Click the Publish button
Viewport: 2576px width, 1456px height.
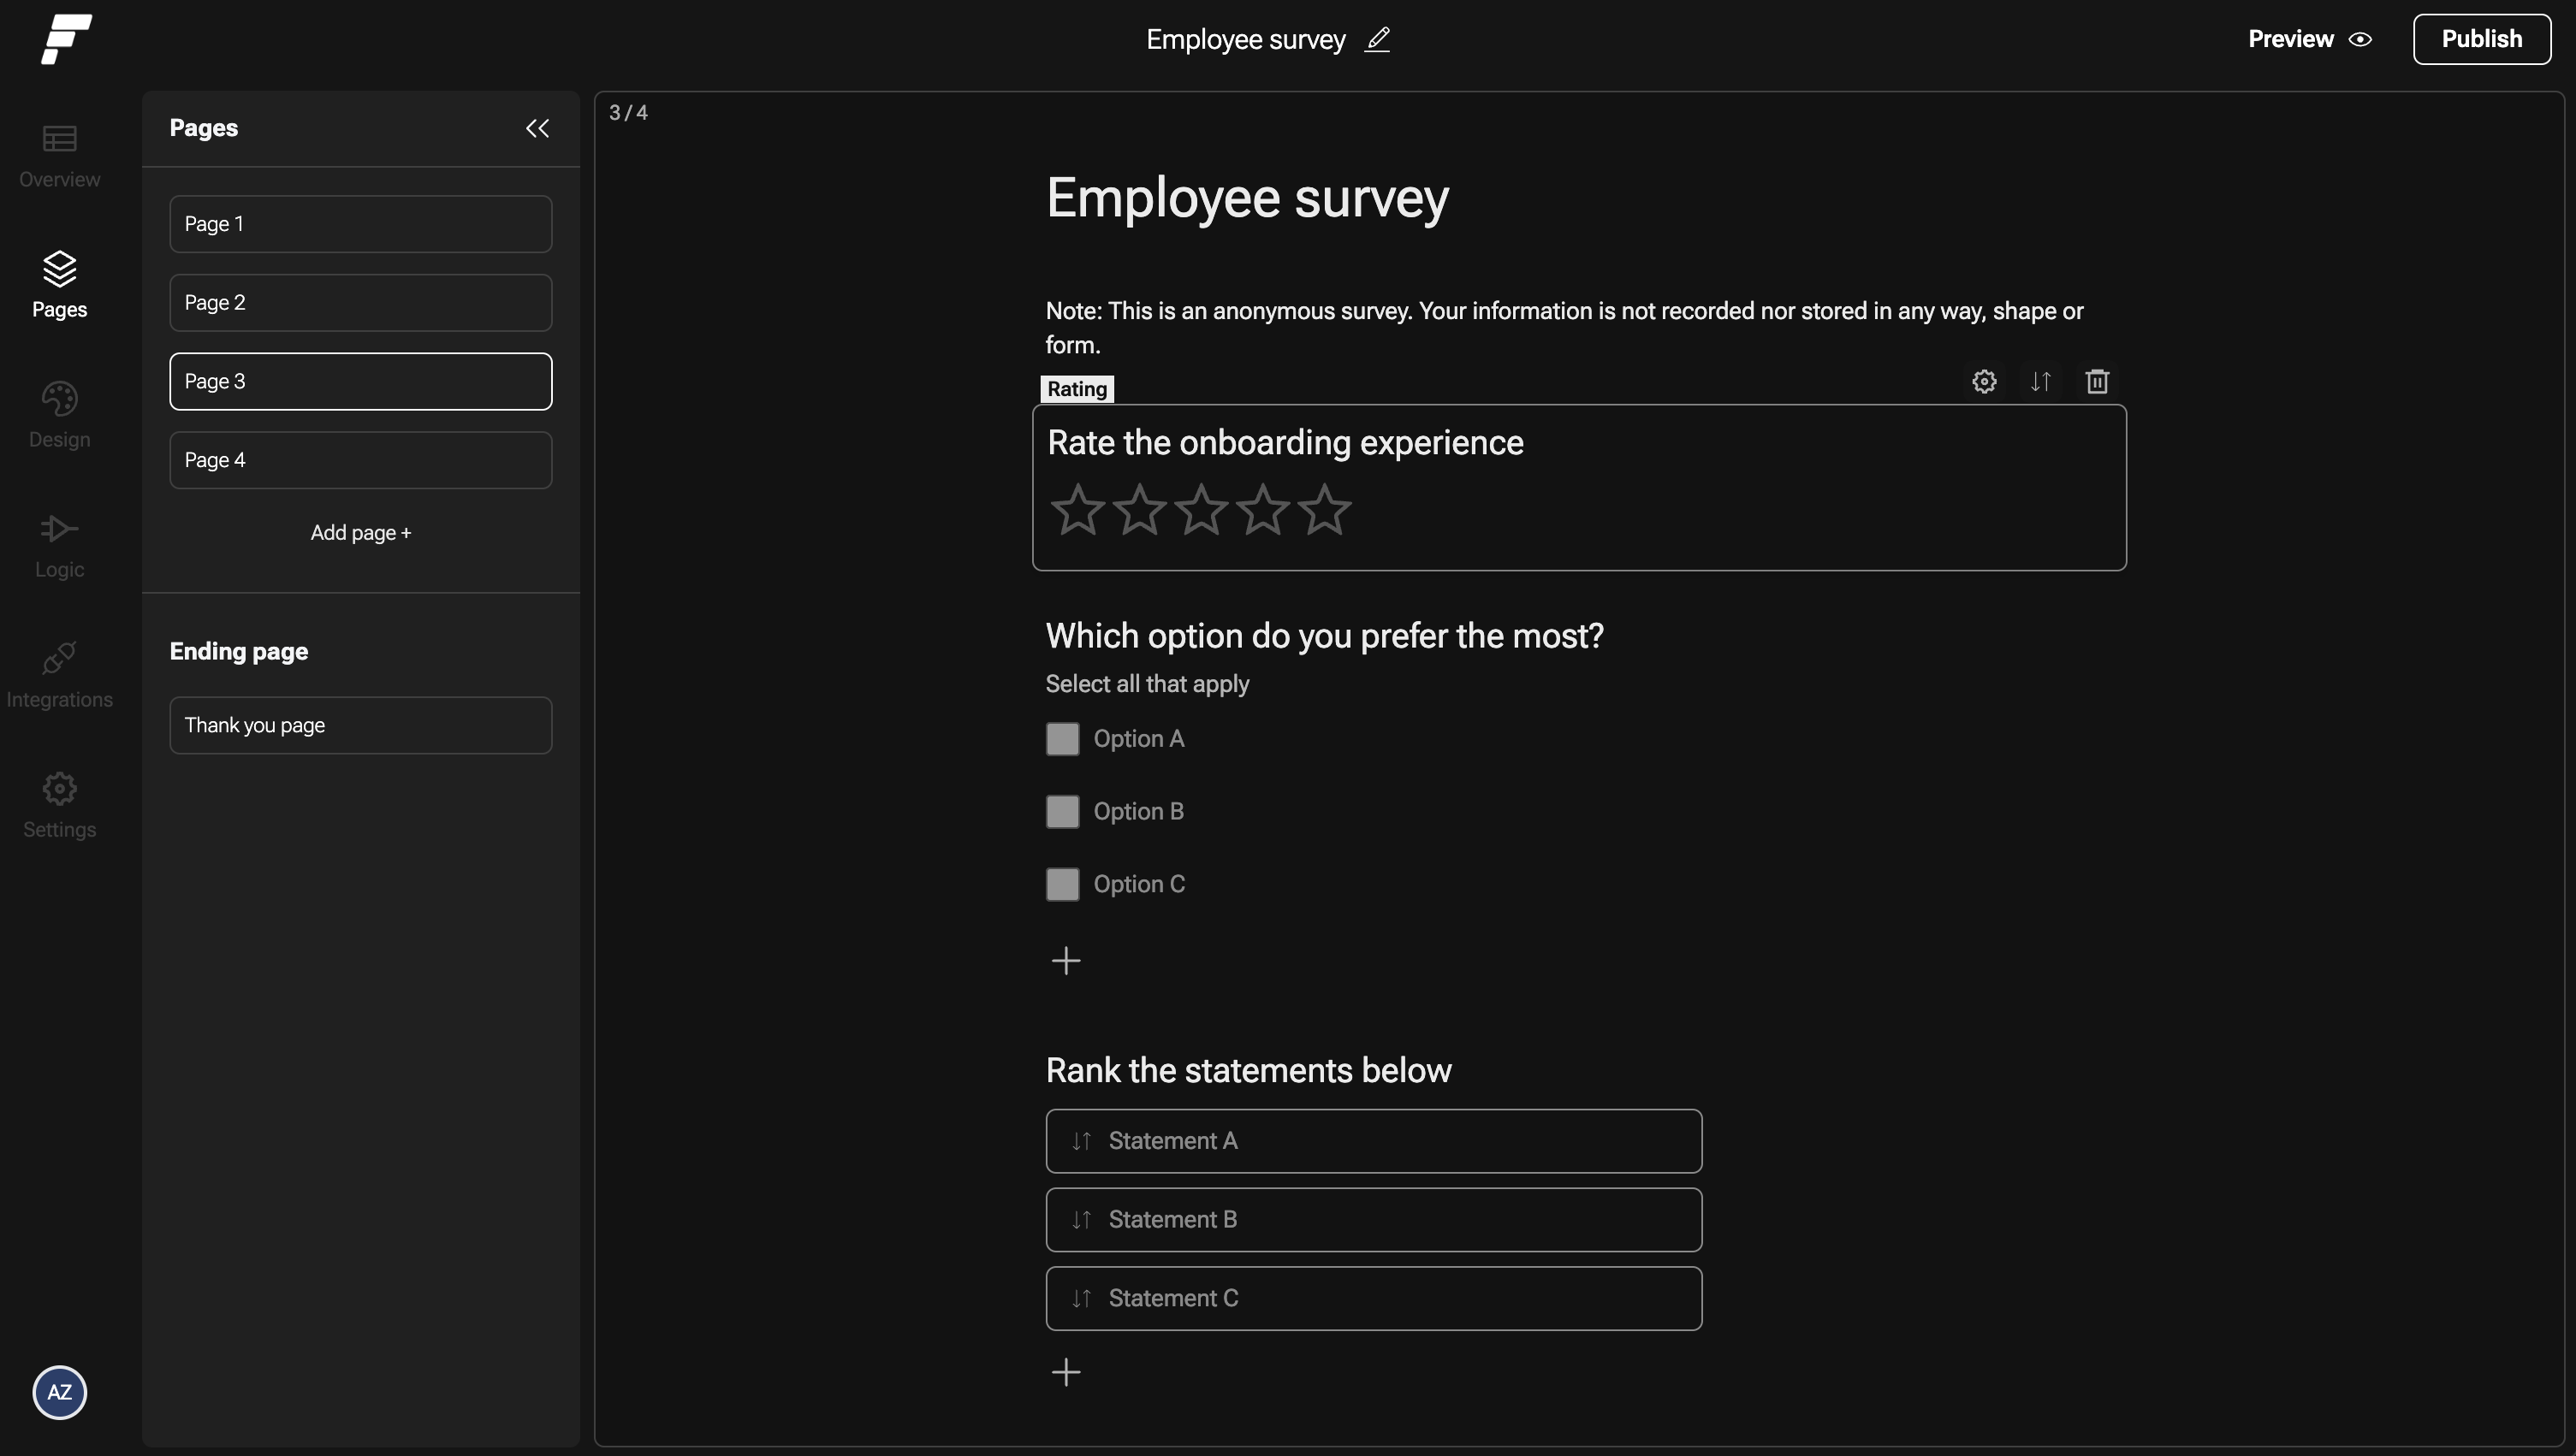tap(2481, 39)
